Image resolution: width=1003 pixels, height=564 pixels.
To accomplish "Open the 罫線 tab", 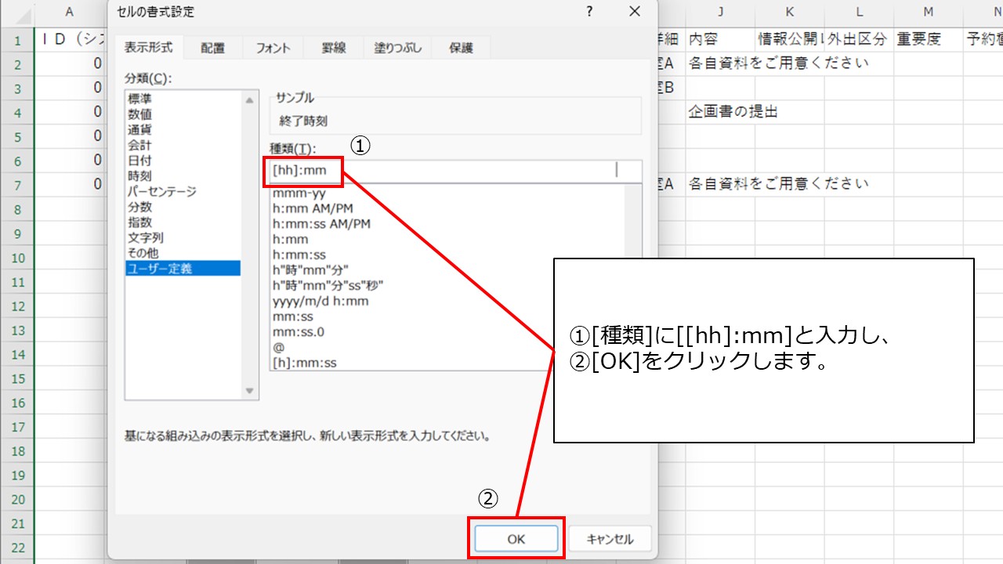I will (334, 48).
